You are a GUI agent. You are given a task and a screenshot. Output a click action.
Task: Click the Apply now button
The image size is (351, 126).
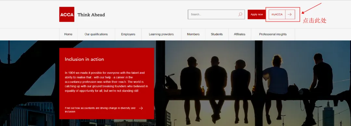click(x=257, y=14)
